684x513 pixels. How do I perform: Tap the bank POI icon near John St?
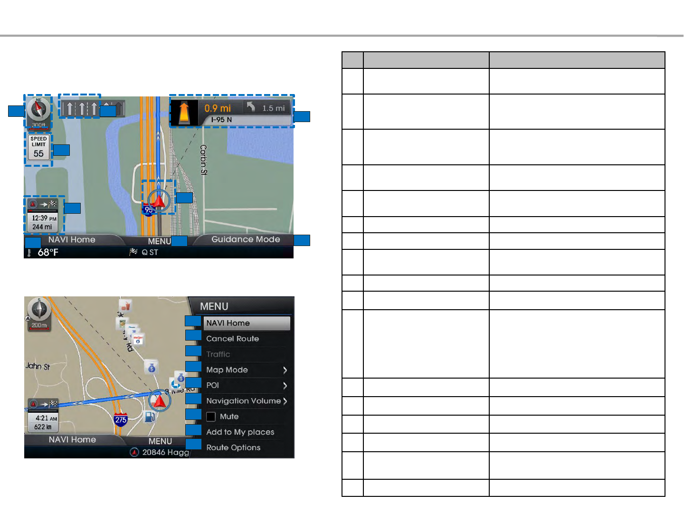tap(151, 367)
